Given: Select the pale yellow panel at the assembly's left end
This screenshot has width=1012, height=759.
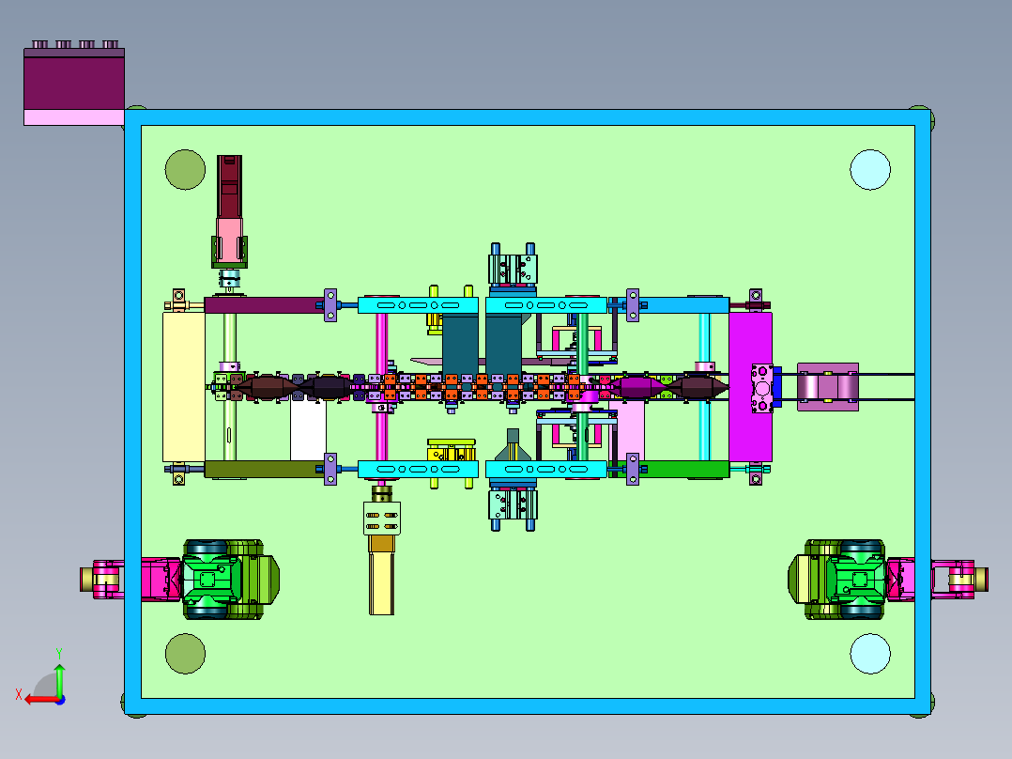Looking at the screenshot, I should tap(184, 387).
